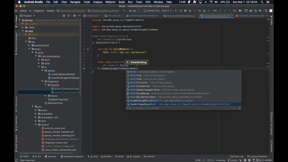Open the app run configuration dropdown

click(x=134, y=11)
